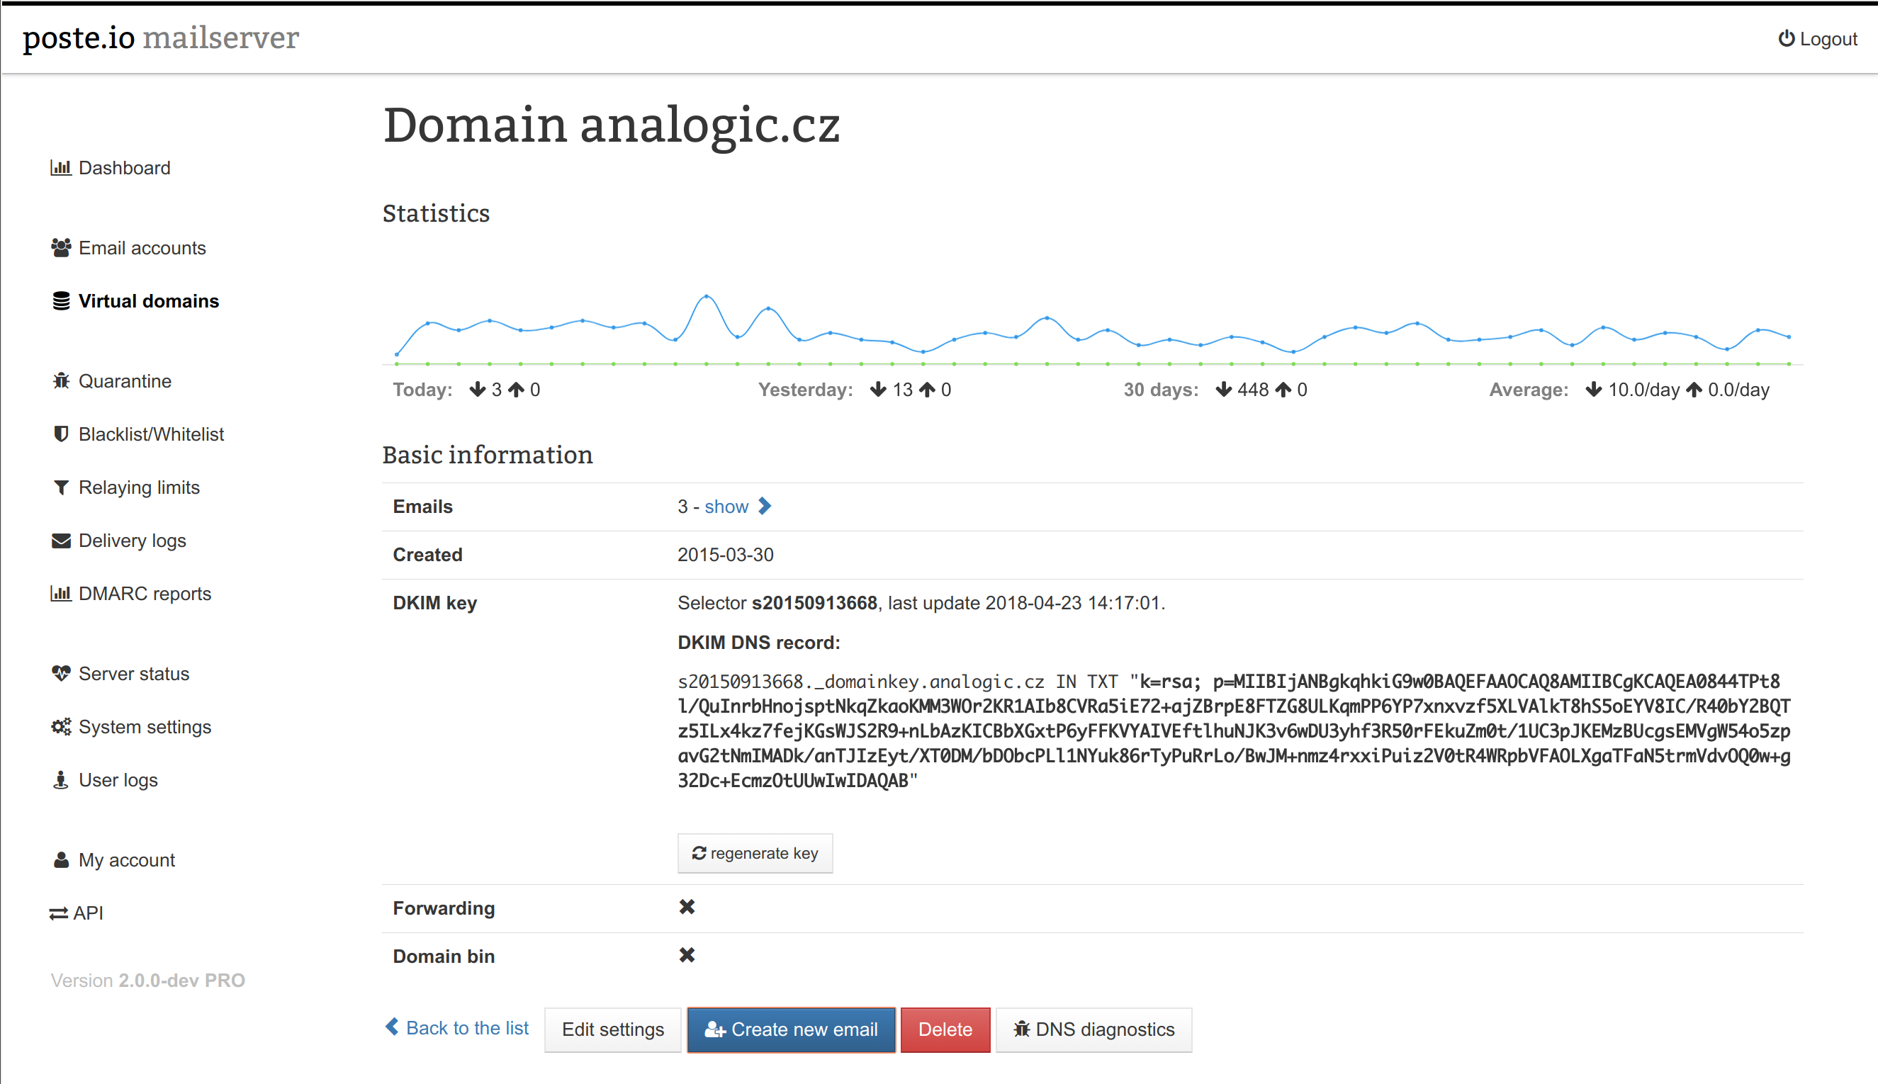Viewport: 1878px width, 1084px height.
Task: Expand emails list via show chevron
Action: coord(765,507)
